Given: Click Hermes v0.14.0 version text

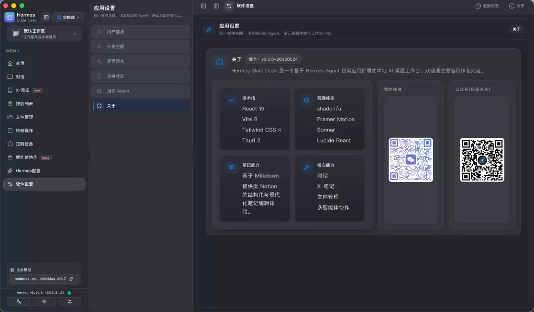Looking at the screenshot, I should tap(41, 293).
